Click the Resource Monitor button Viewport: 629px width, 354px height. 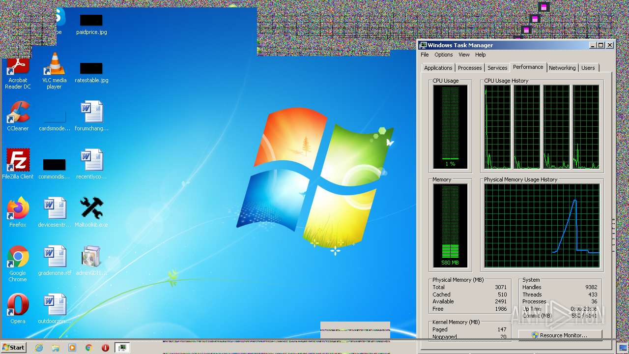tap(560, 335)
